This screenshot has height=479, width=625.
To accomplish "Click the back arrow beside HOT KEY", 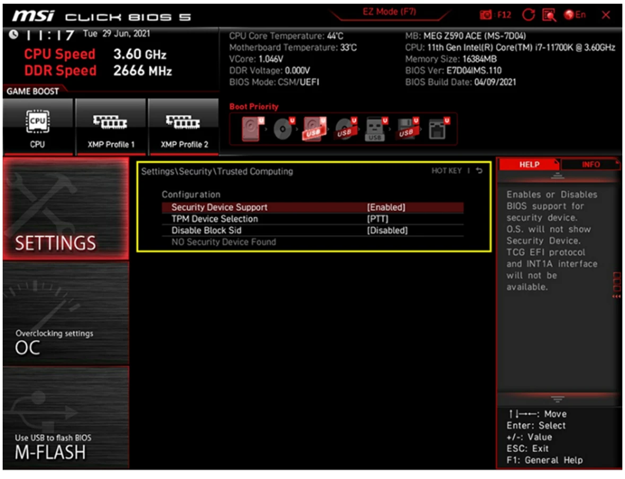I will [x=479, y=171].
